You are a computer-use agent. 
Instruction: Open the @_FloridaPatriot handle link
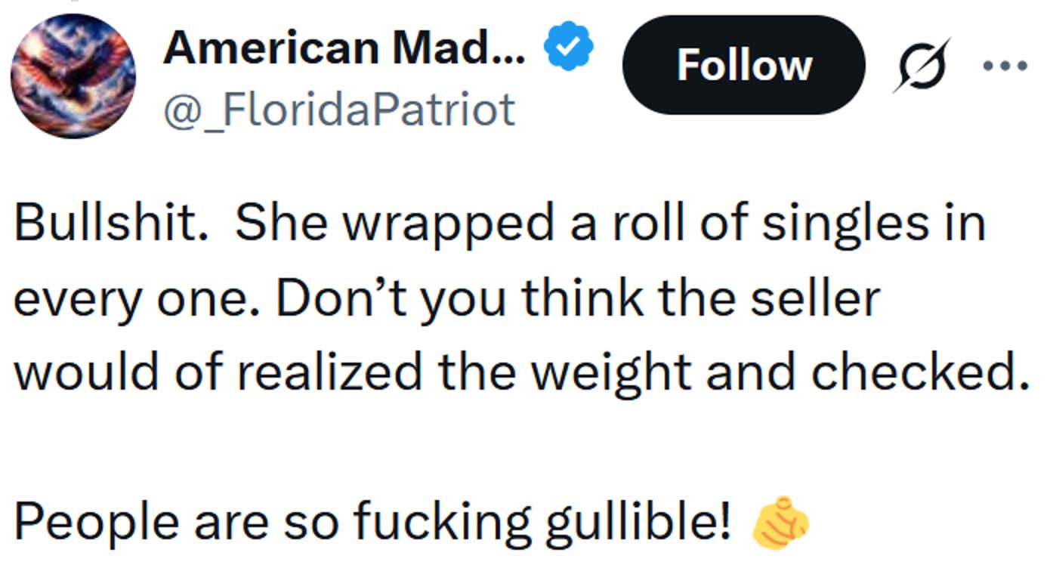[x=339, y=110]
